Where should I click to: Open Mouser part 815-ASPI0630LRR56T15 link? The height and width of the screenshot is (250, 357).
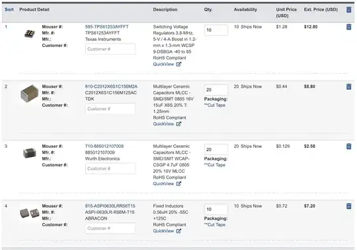110,206
